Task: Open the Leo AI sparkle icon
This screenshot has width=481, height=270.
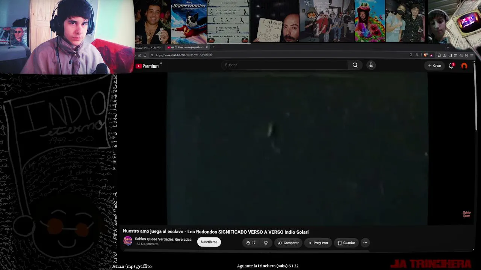Action: (461, 55)
